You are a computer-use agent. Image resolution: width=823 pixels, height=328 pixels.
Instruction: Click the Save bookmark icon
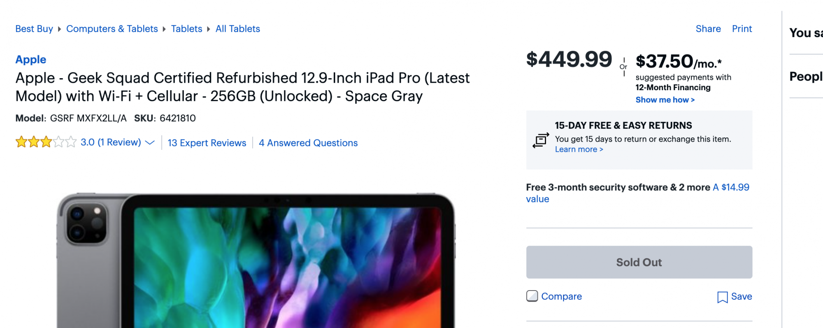[x=722, y=297]
